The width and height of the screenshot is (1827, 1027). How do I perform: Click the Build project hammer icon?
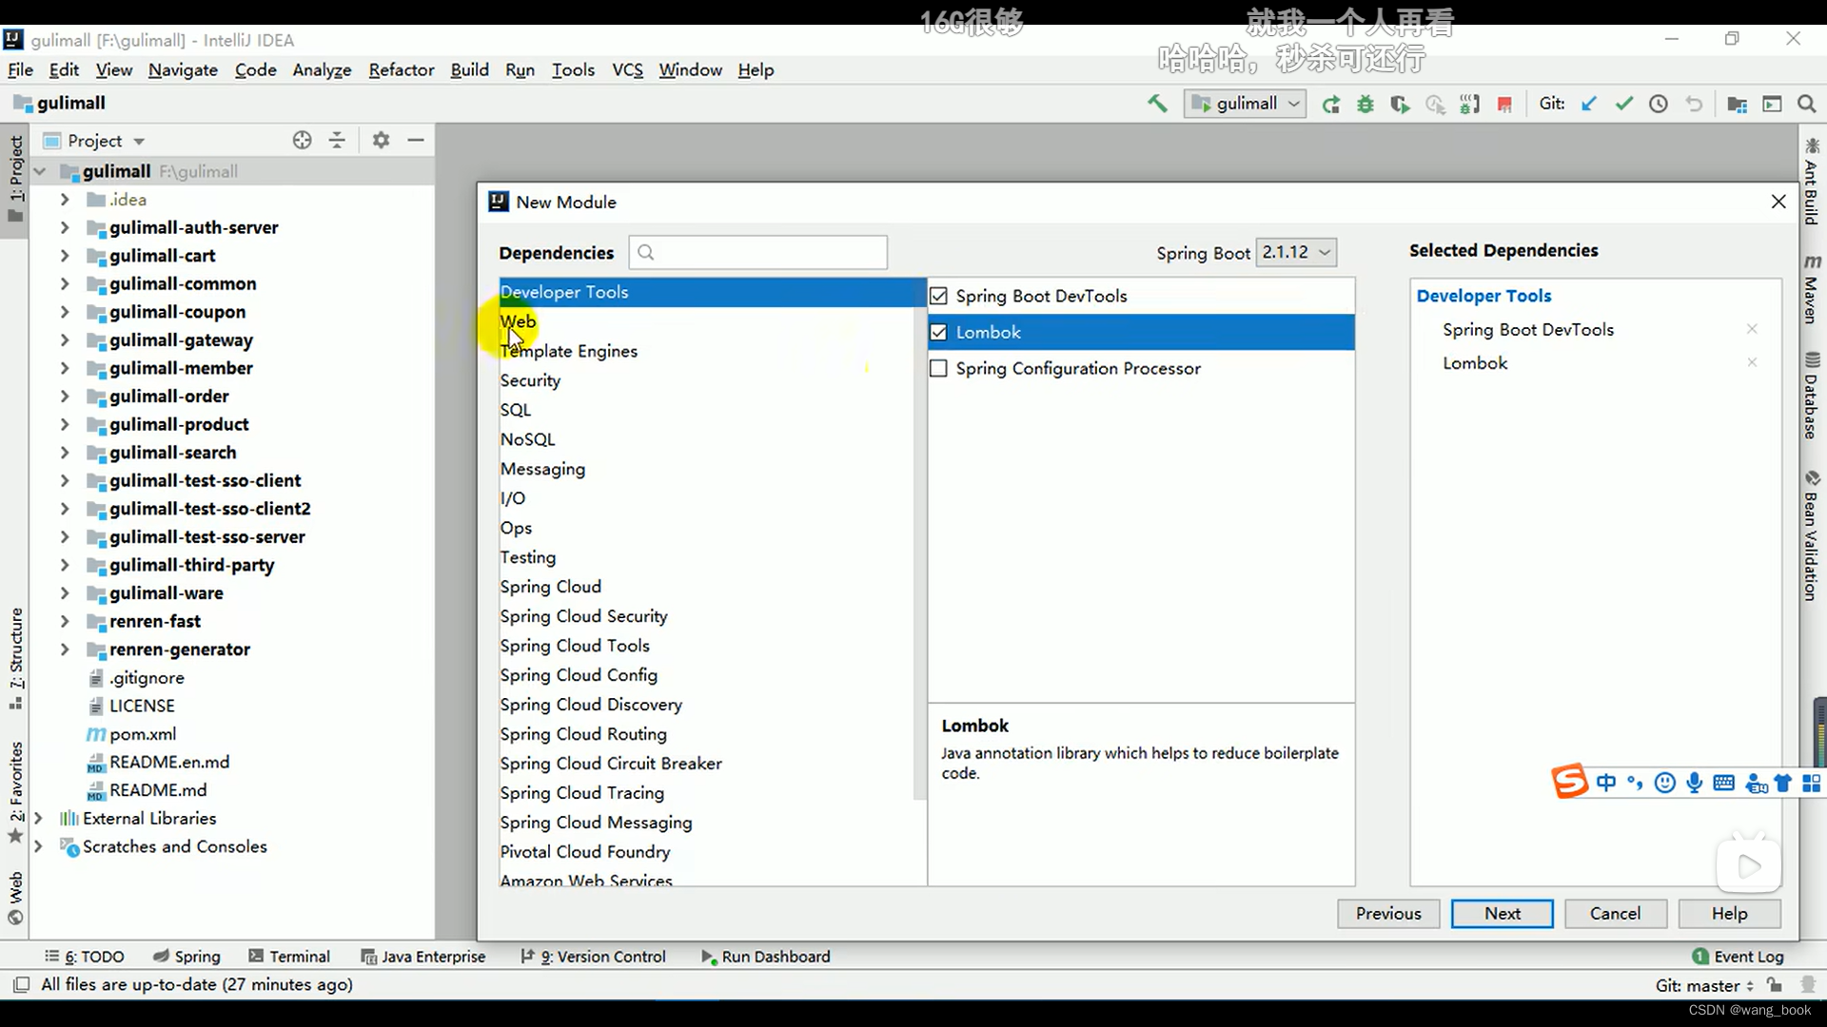[x=1157, y=104]
